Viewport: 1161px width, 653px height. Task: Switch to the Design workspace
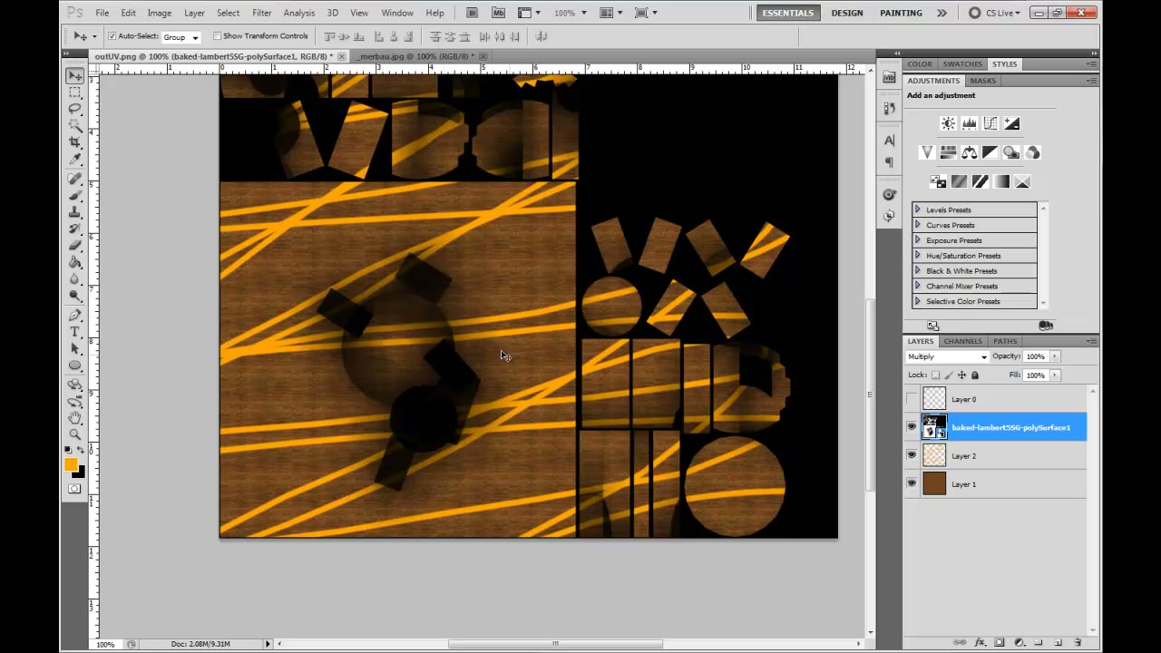847,13
